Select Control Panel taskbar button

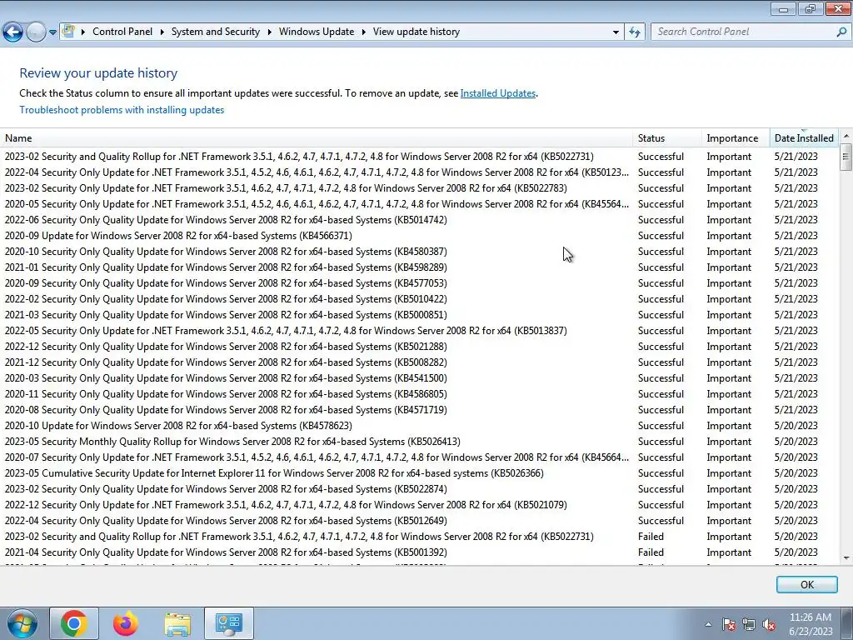229,623
